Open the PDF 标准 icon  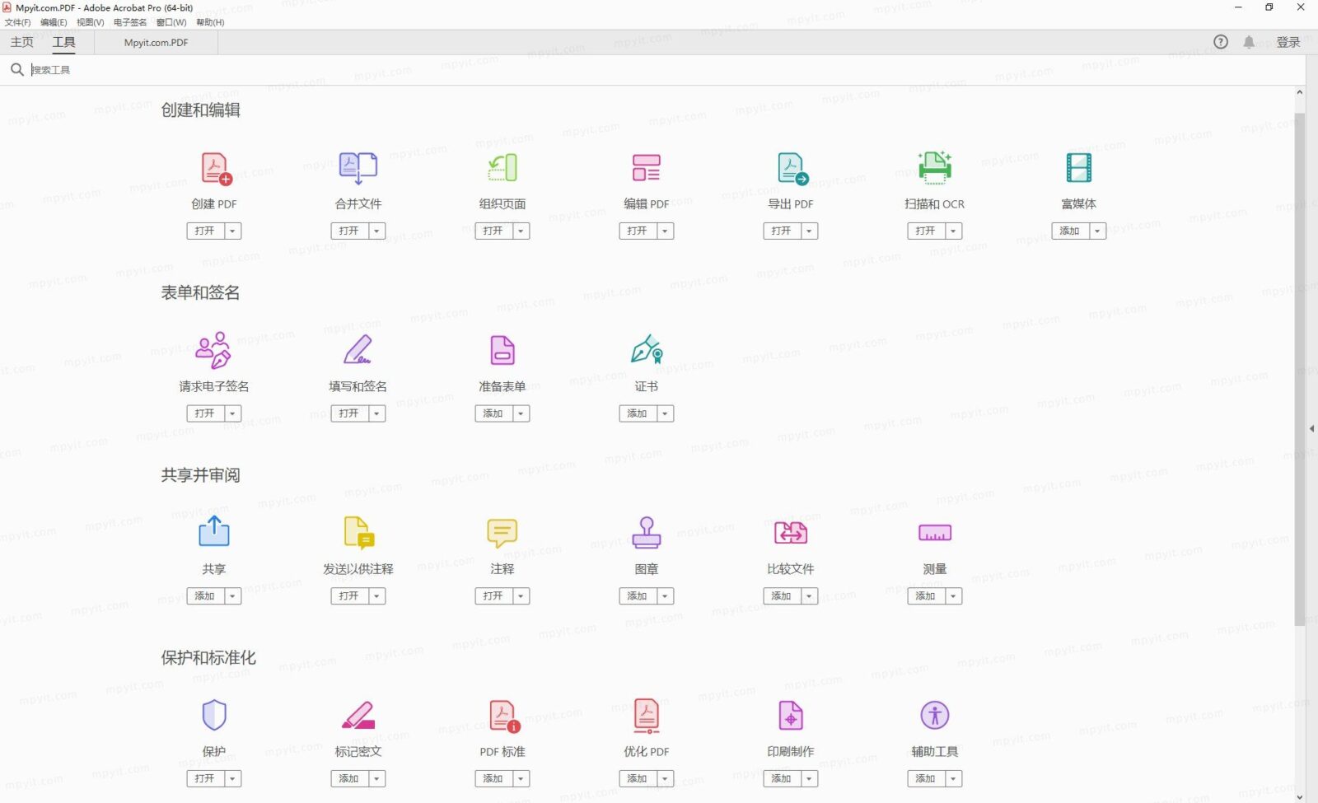505,716
